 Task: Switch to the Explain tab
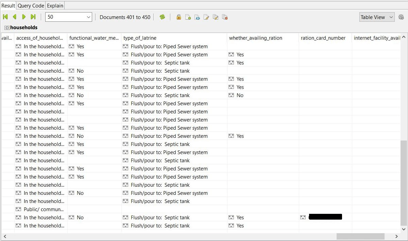(55, 5)
